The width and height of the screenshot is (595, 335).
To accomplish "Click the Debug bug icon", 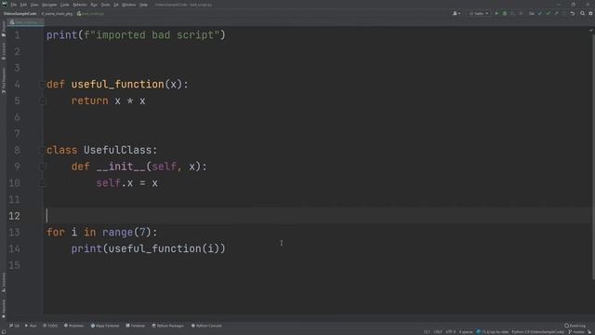I will coord(505,14).
